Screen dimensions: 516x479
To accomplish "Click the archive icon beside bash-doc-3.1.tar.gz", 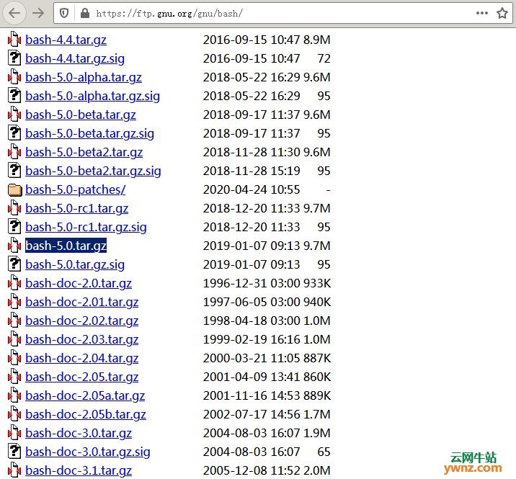I will tap(14, 470).
